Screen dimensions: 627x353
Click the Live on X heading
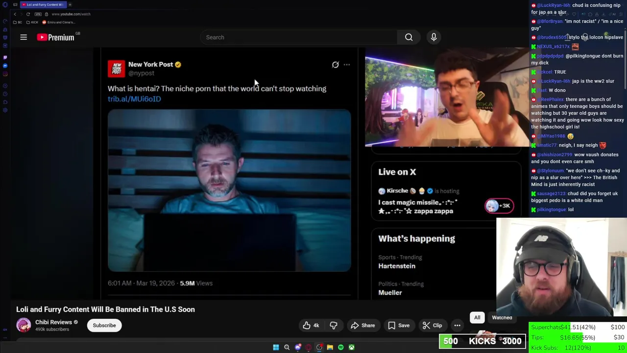pyautogui.click(x=397, y=172)
